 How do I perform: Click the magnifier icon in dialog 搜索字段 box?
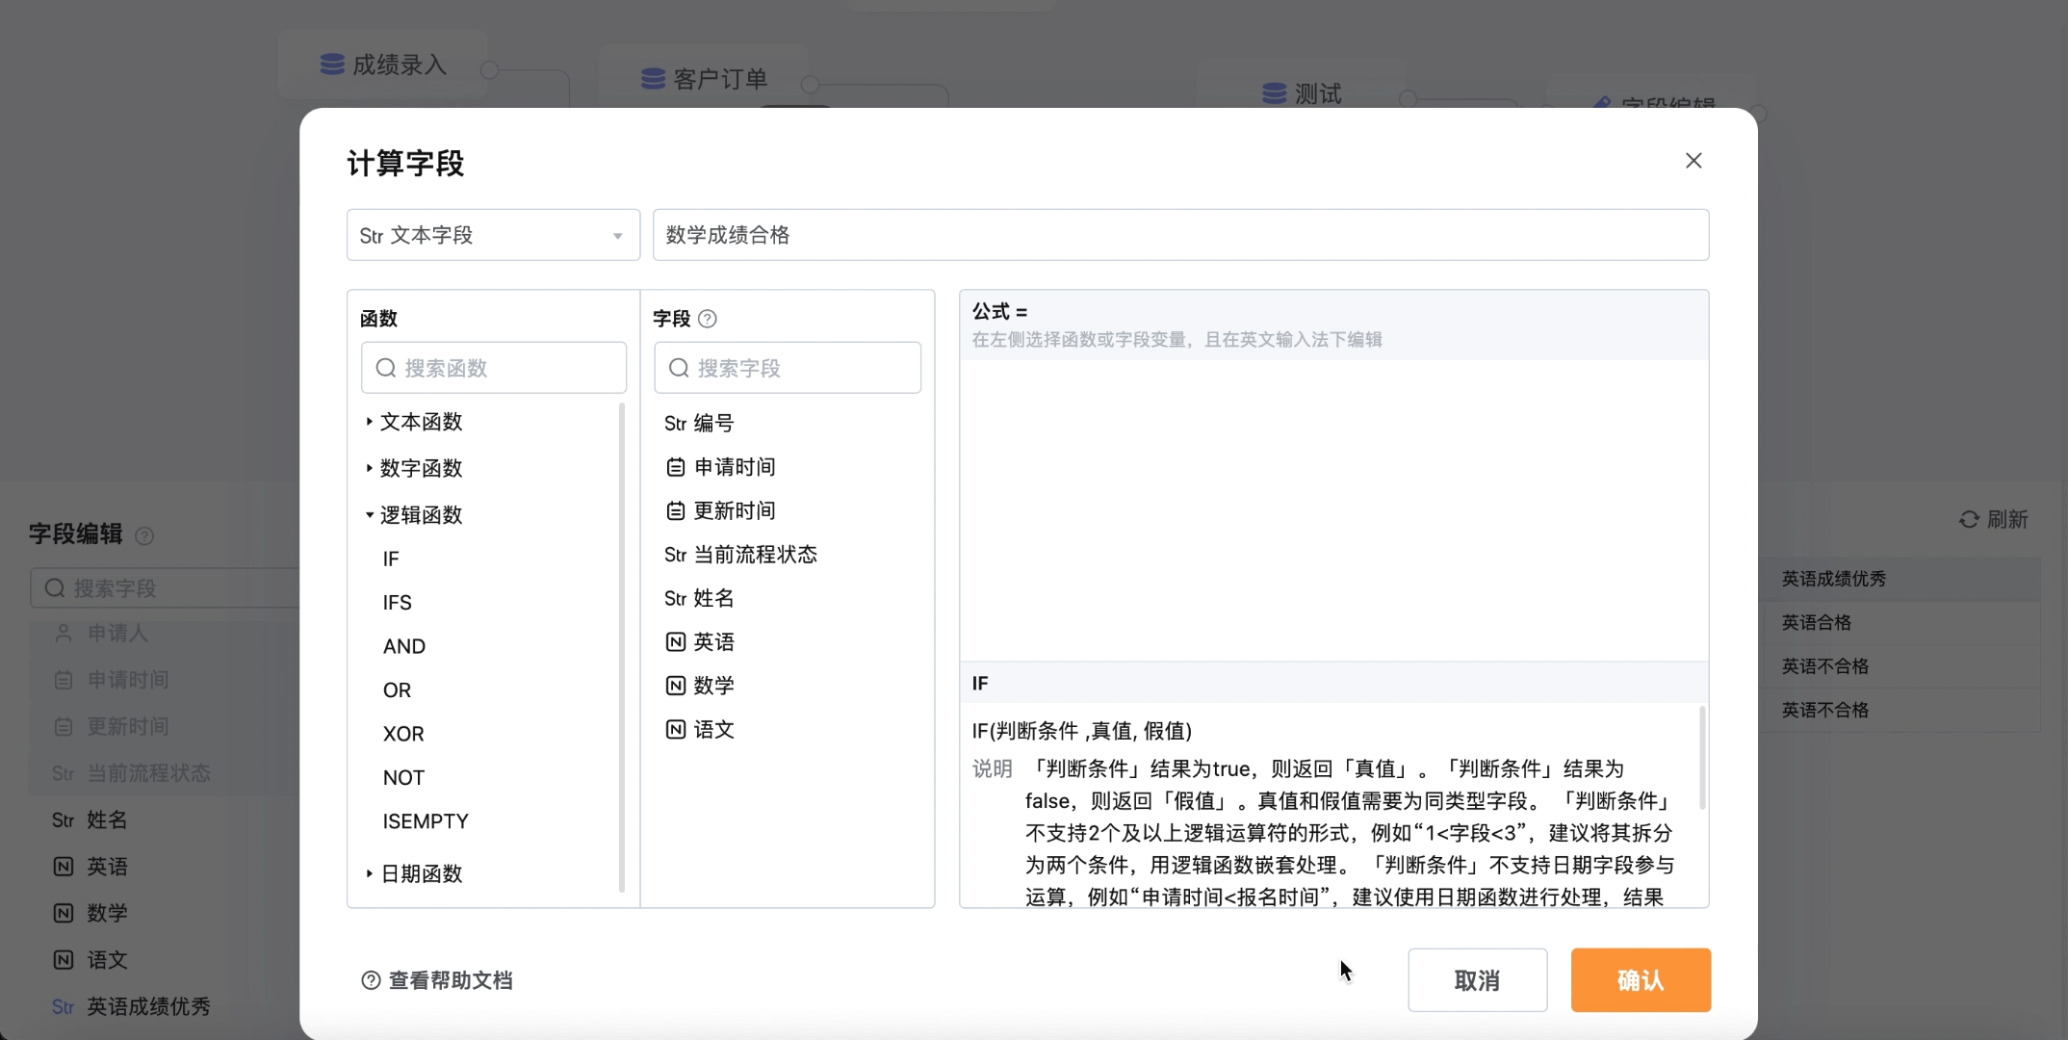(x=679, y=368)
